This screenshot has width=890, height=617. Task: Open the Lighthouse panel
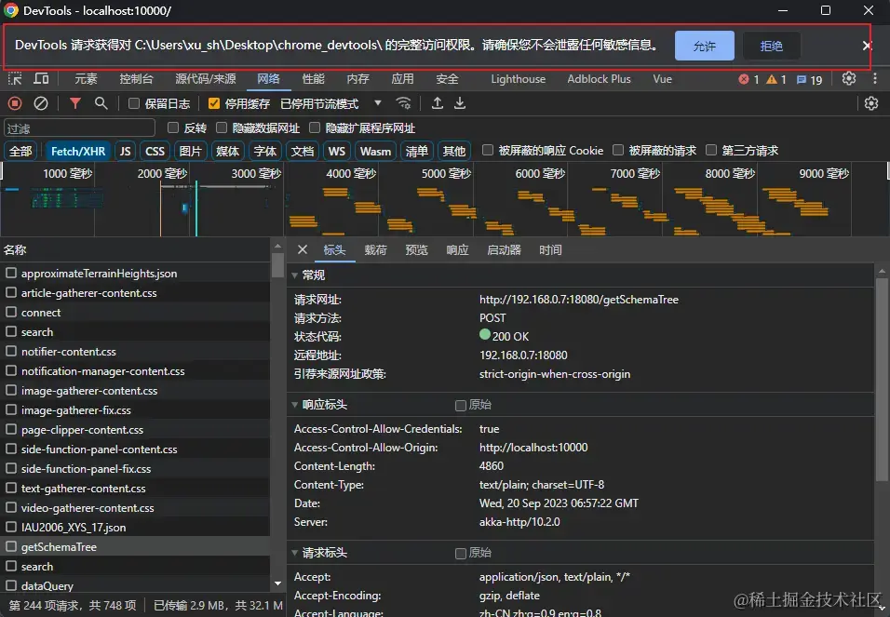tap(519, 79)
